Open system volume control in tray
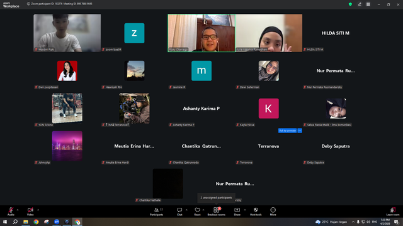The width and height of the screenshot is (403, 226). 368,222
